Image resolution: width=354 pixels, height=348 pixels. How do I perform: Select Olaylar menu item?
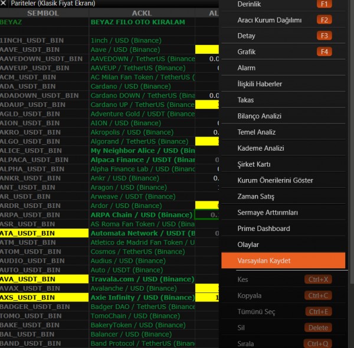click(x=283, y=245)
